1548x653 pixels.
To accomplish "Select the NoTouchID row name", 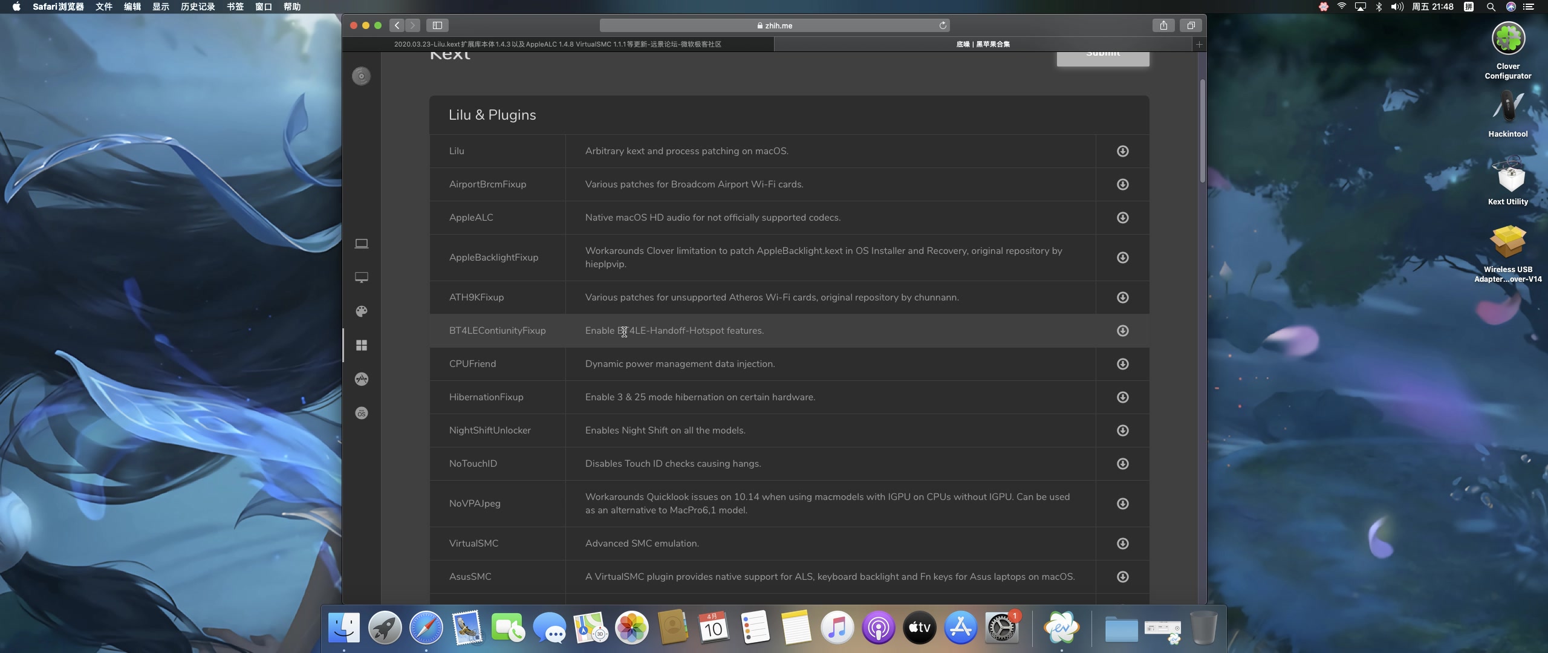I will click(x=473, y=464).
